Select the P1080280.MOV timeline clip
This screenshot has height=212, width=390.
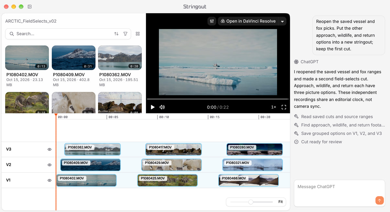pyautogui.click(x=255, y=149)
